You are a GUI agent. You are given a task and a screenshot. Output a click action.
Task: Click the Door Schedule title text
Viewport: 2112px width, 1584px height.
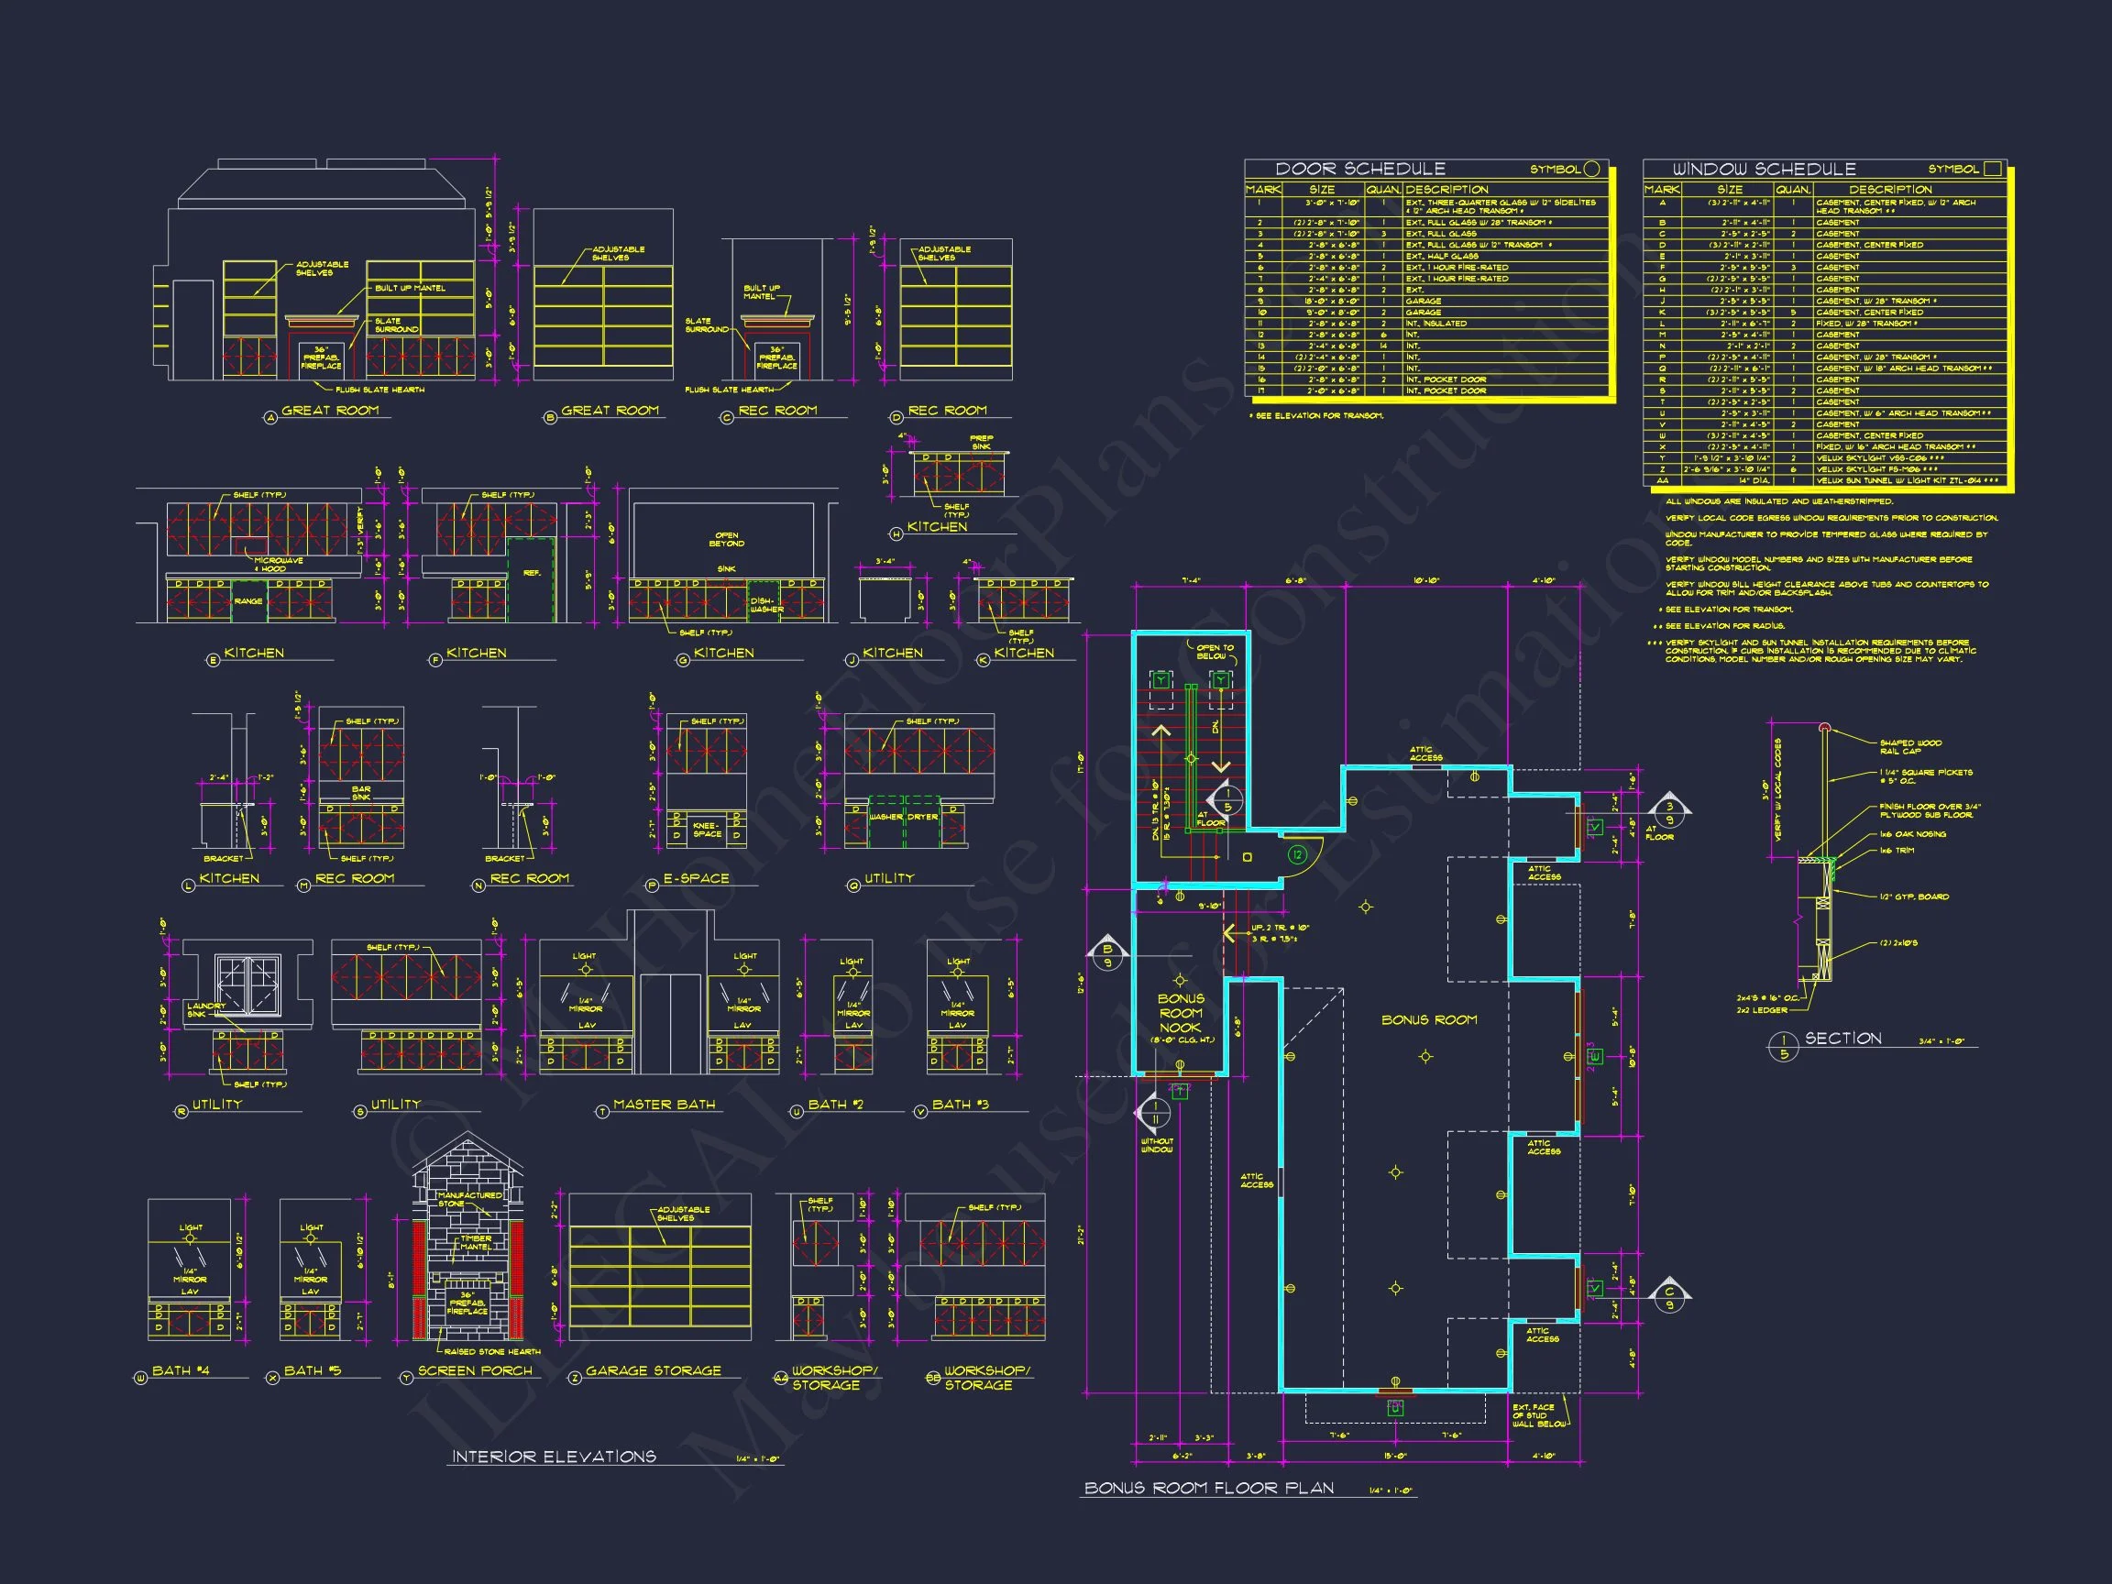click(x=1360, y=169)
